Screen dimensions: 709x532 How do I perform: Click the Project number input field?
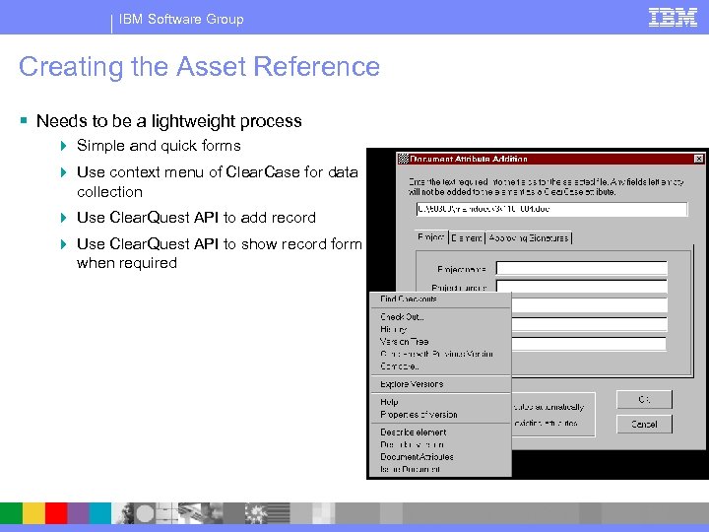coord(582,287)
